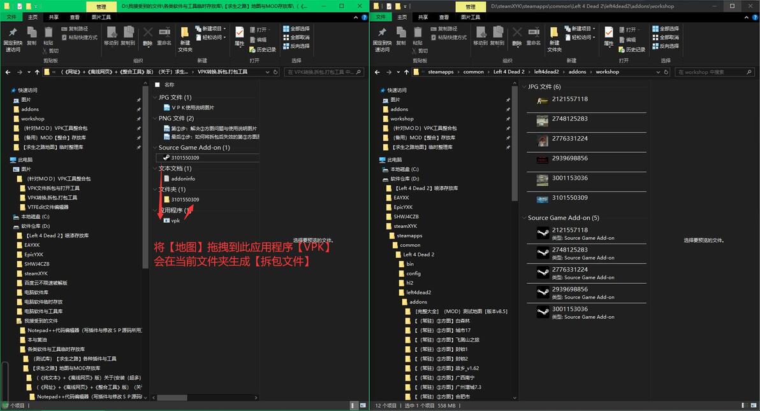Create 新建文件夹 in right window
This screenshot has height=411, width=760.
(x=555, y=39)
